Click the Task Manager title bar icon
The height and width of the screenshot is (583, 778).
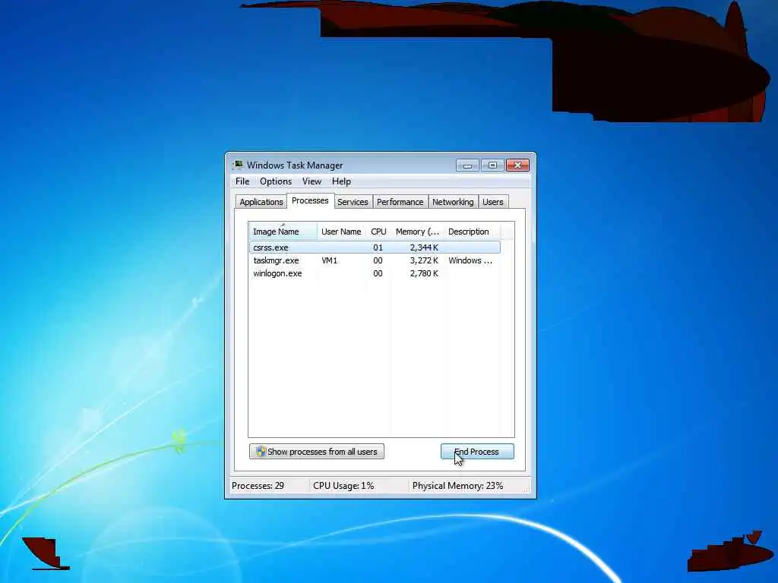tap(238, 165)
